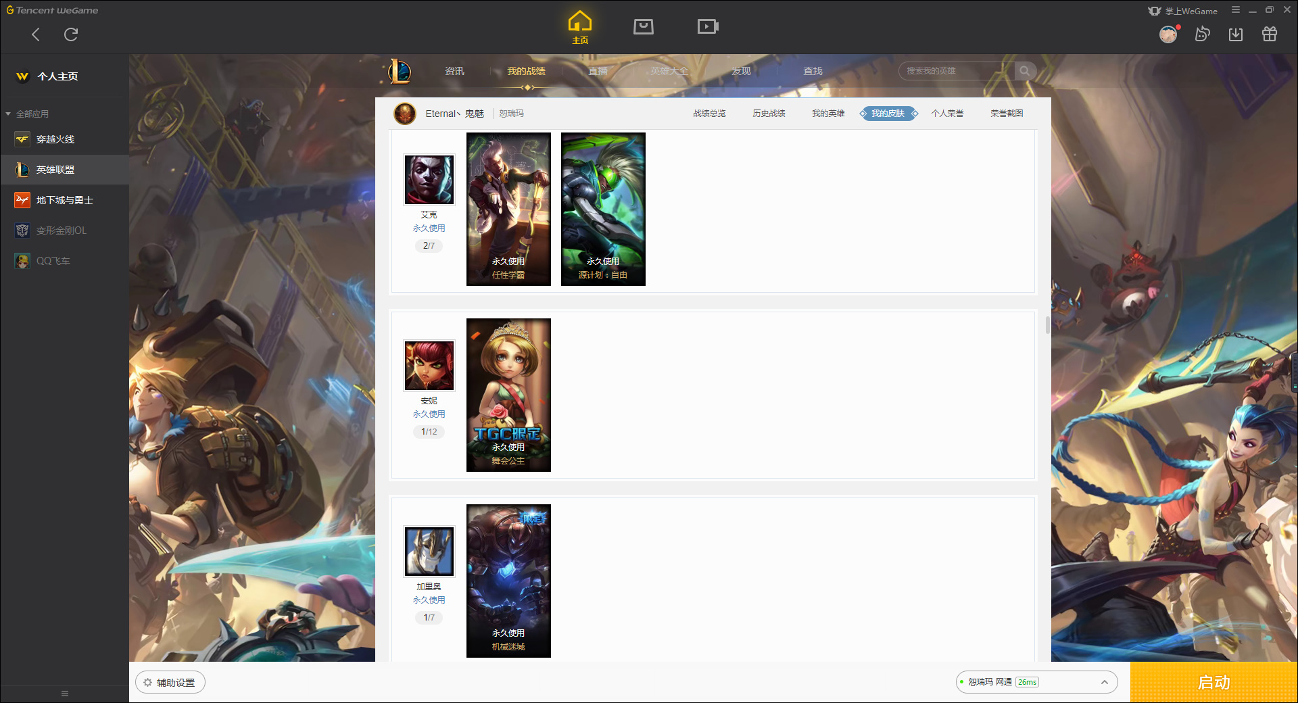Screen dimensions: 1298x703
Task: Switch to 我的英雄 sub-tab
Action: coord(828,114)
